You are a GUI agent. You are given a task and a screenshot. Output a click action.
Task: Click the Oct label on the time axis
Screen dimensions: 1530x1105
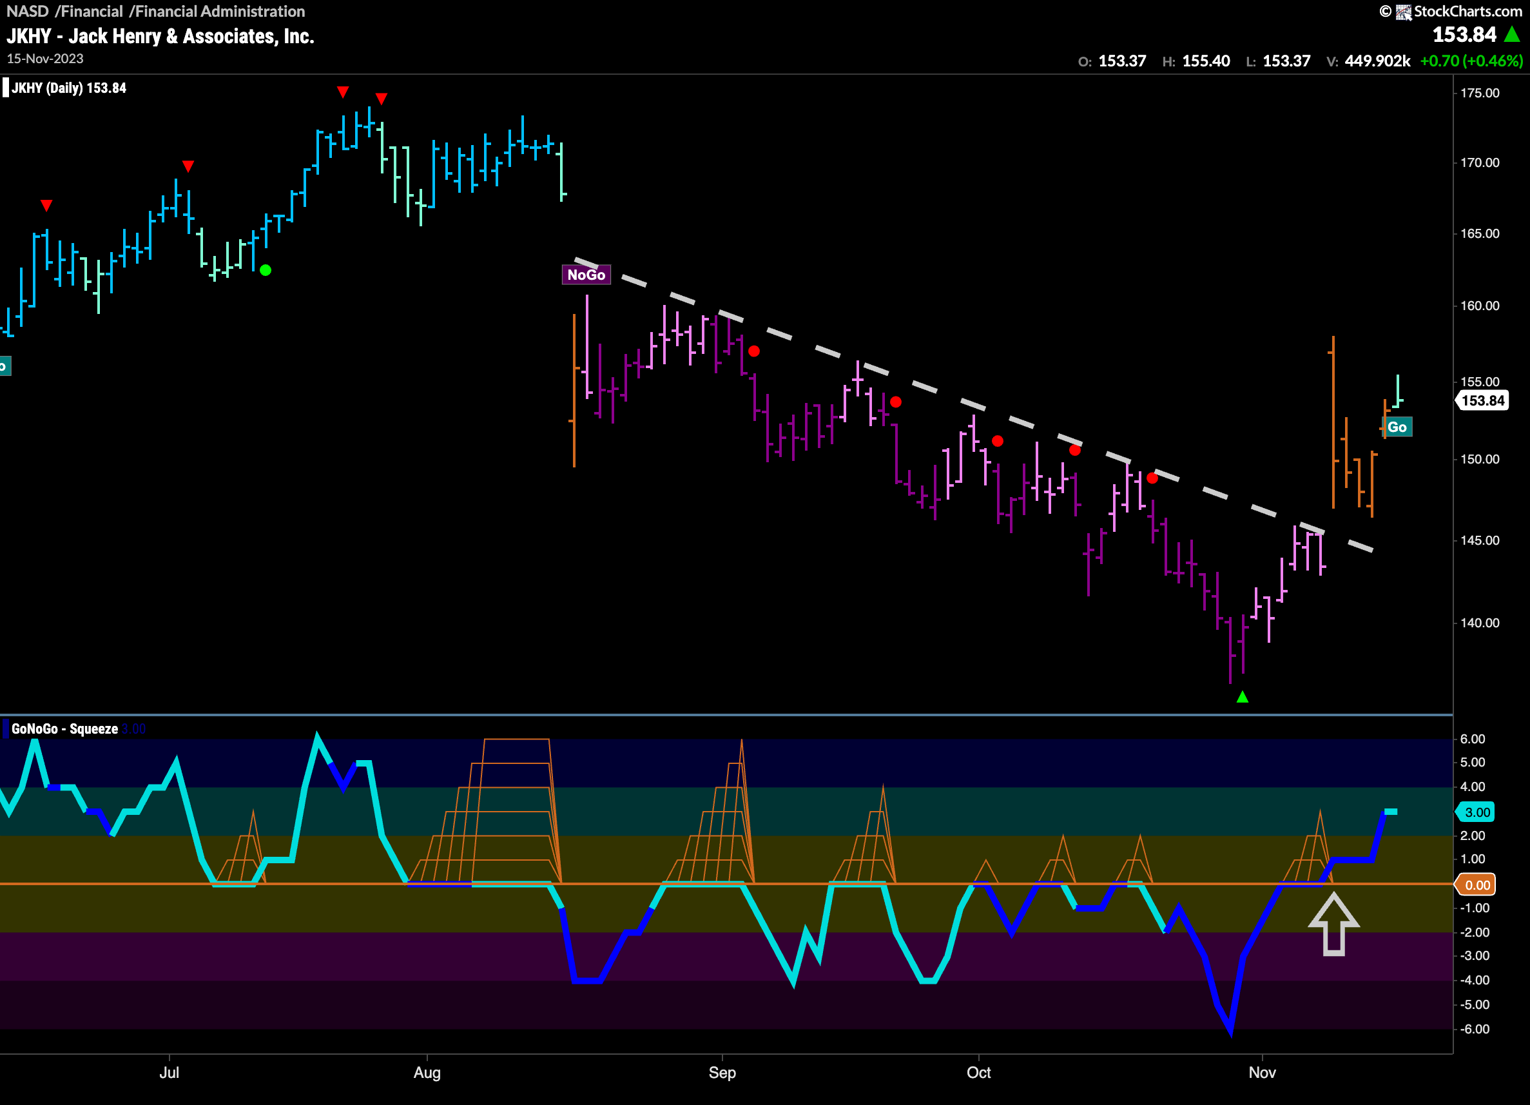979,1073
